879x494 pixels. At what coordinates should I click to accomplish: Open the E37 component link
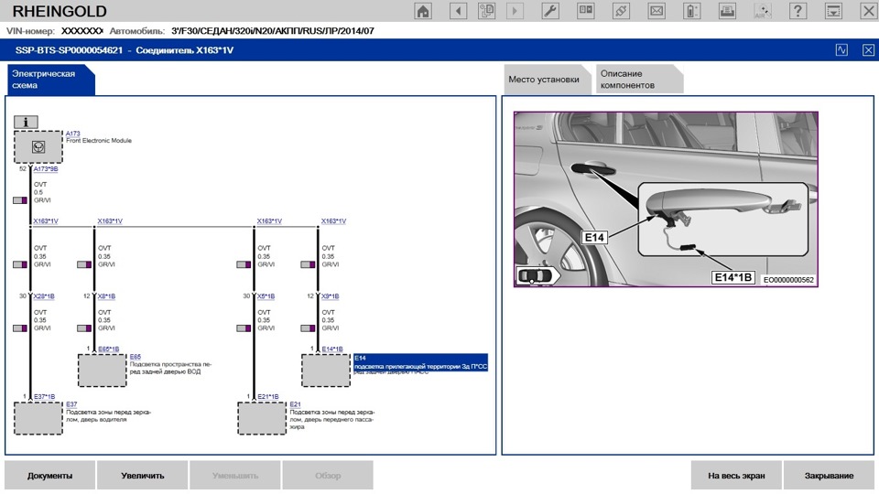pyautogui.click(x=71, y=404)
